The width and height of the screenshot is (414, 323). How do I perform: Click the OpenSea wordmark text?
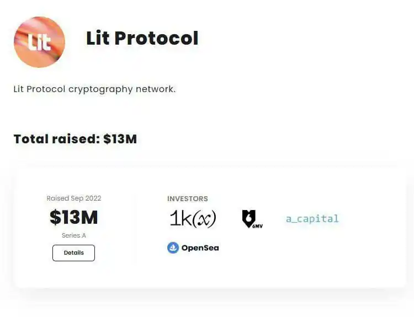(x=200, y=248)
